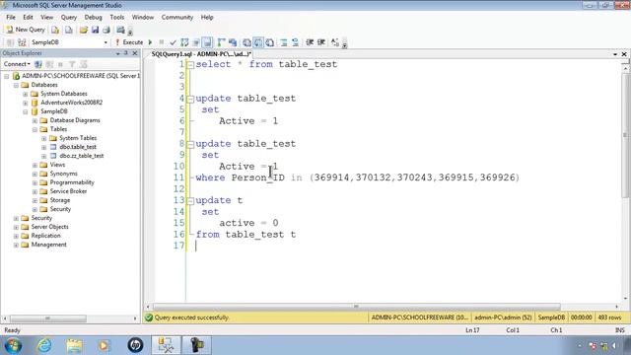The height and width of the screenshot is (355, 631).
Task: Toggle Object Explorer auto-hide pin
Action: click(x=126, y=53)
